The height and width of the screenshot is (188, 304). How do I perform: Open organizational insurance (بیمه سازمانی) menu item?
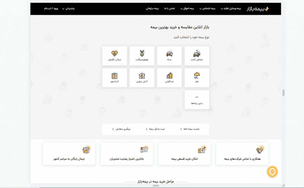pos(152,9)
